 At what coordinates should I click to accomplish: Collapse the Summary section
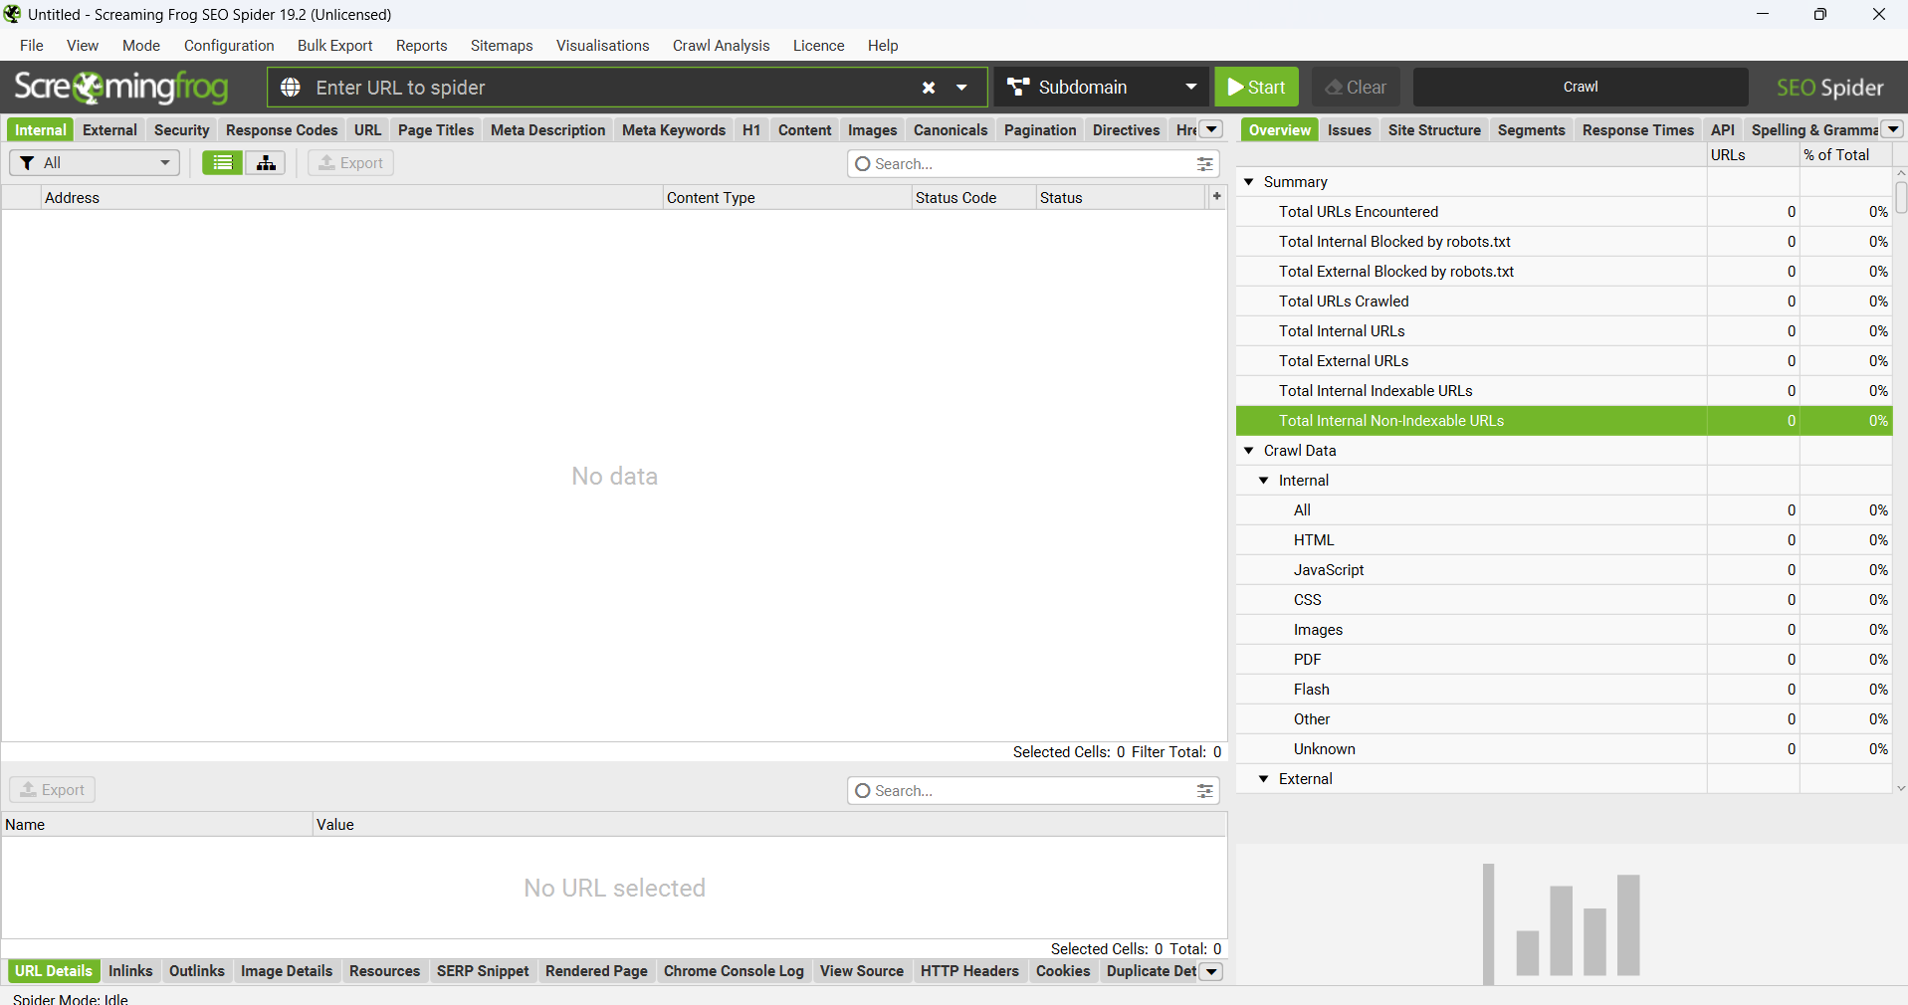[x=1249, y=182]
